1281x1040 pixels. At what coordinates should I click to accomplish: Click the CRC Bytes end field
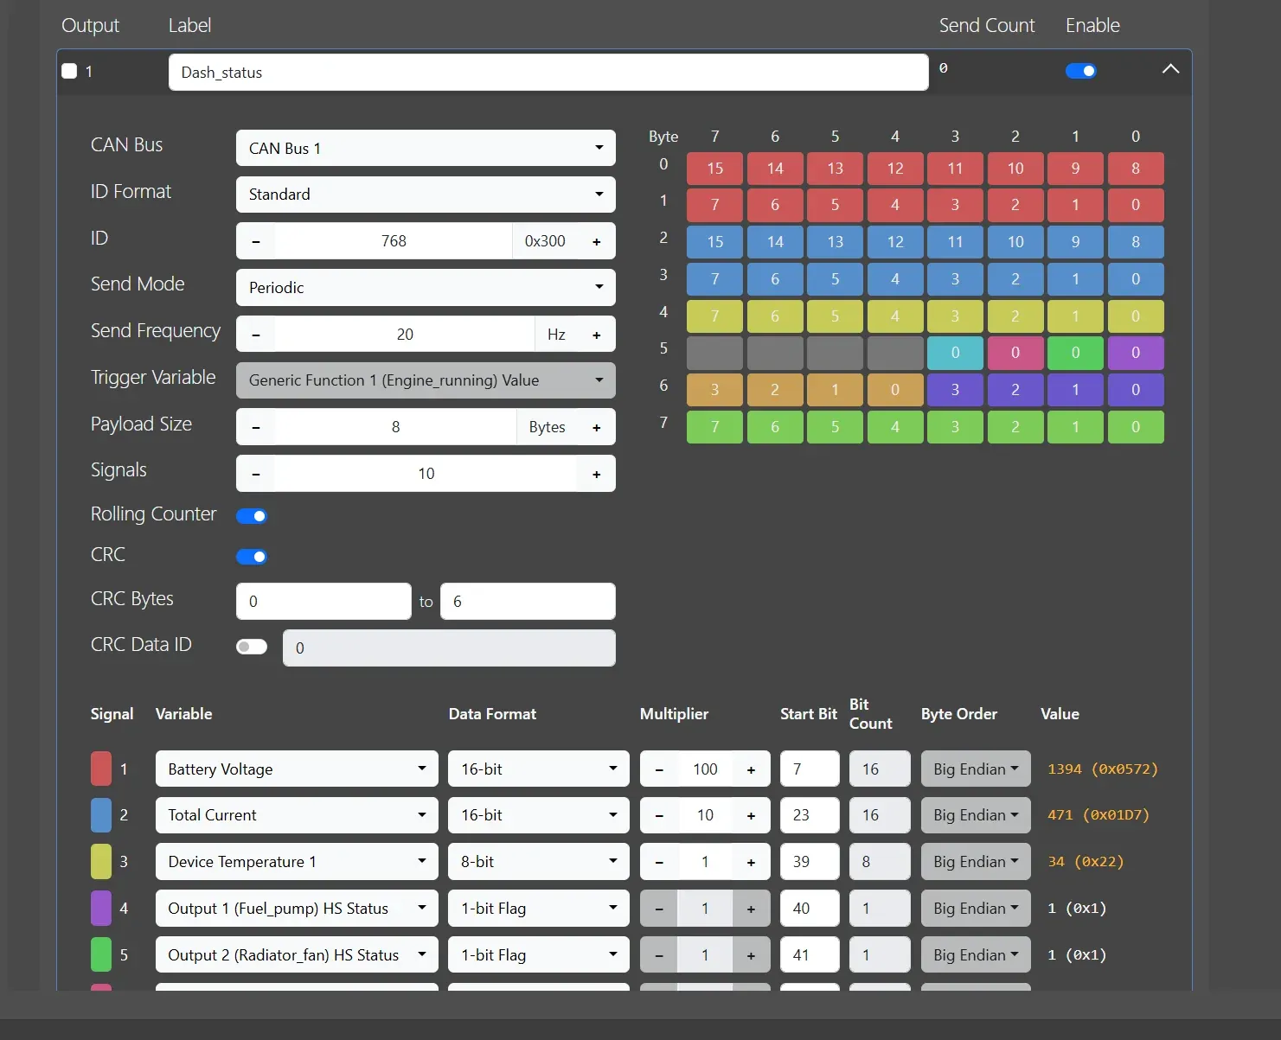528,602
